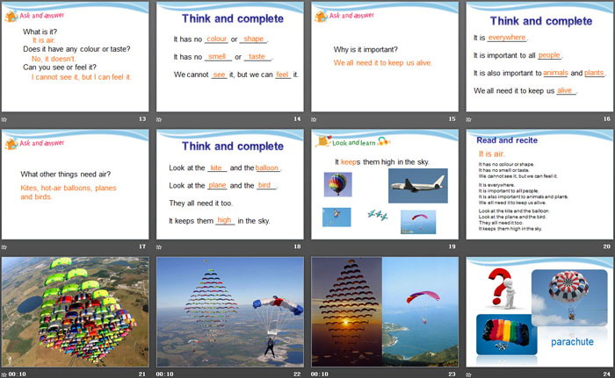Select slide 17 'What other things need air?'
The width and height of the screenshot is (615, 378).
[x=75, y=184]
